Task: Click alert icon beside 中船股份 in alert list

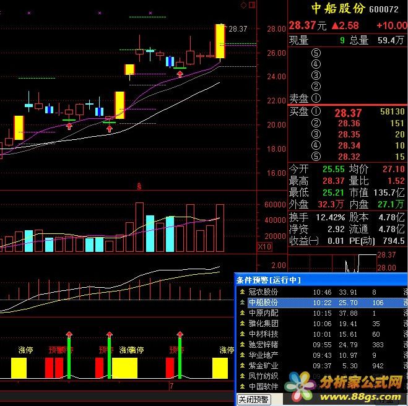Action: point(242,303)
